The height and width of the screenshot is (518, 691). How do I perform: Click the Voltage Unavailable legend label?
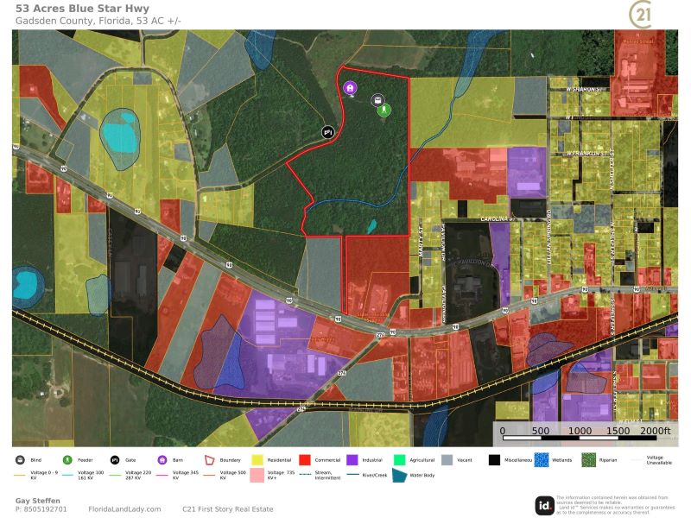coord(659,460)
